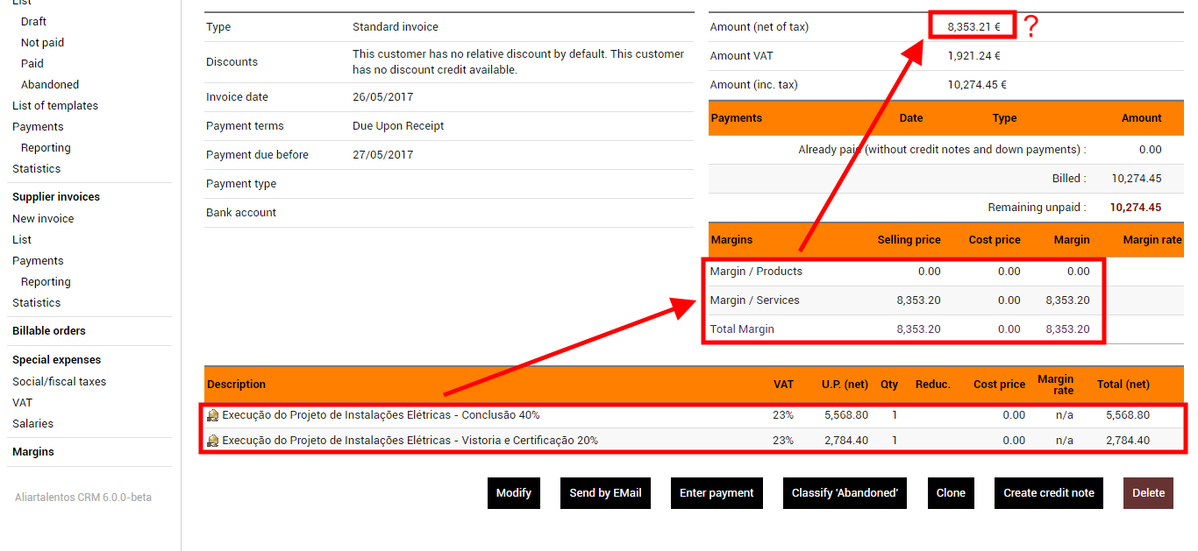Open invoice Statistics
Viewport: 1198px width, 551px height.
[36, 168]
